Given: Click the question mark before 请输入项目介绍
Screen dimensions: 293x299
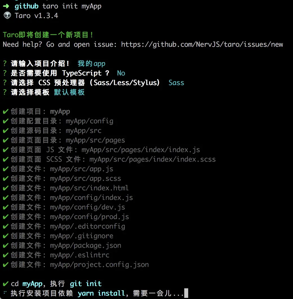Looking at the screenshot, I should point(5,64).
